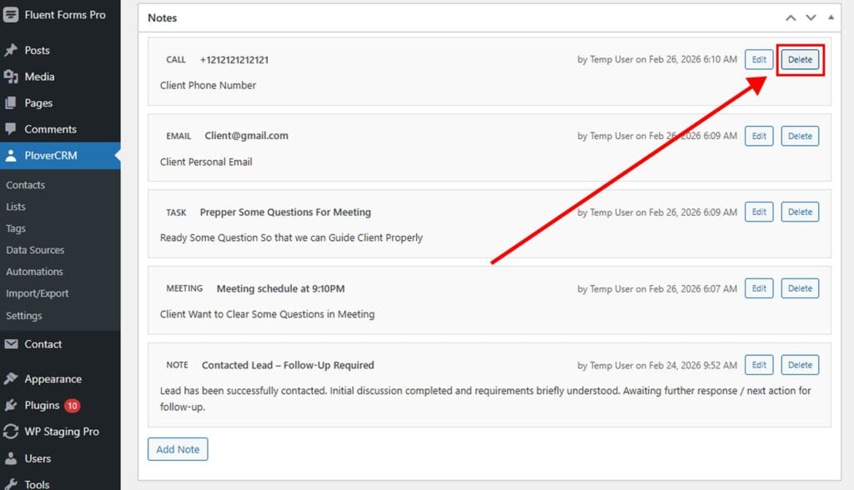Move Notes panel down with arrow
854x490 pixels.
811,17
